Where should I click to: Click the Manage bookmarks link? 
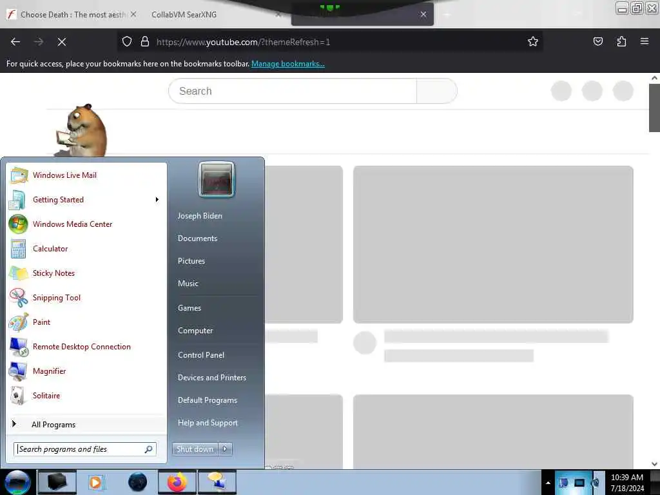coord(288,64)
